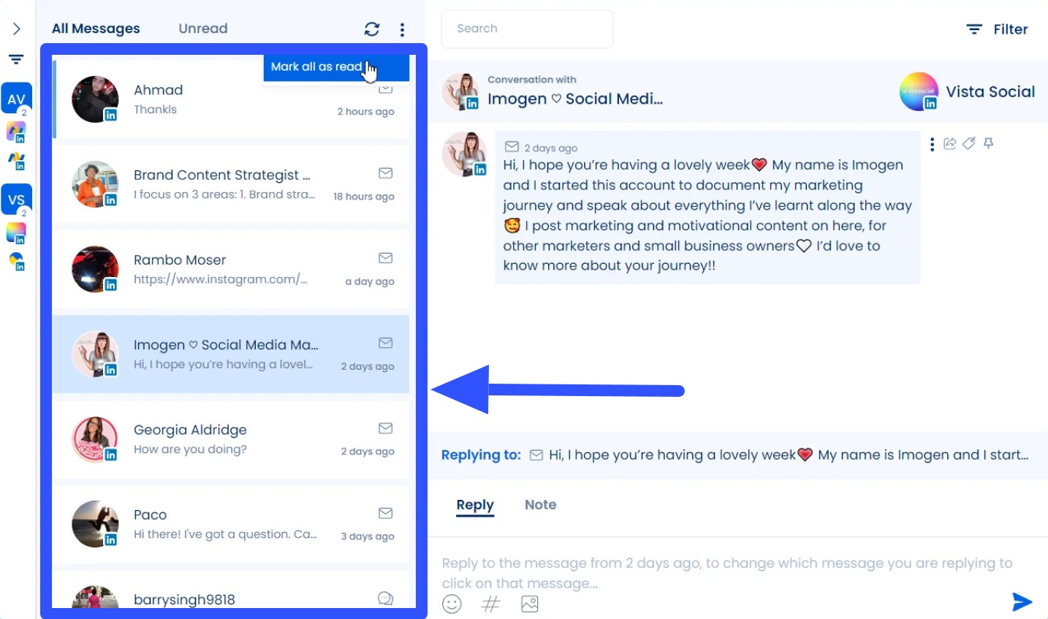The width and height of the screenshot is (1048, 619).
Task: Open the inbox three-dot options menu
Action: pyautogui.click(x=402, y=29)
